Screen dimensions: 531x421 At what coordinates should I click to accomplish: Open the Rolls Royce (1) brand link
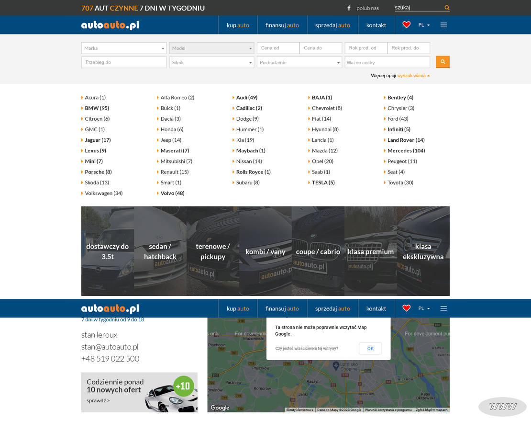click(254, 172)
